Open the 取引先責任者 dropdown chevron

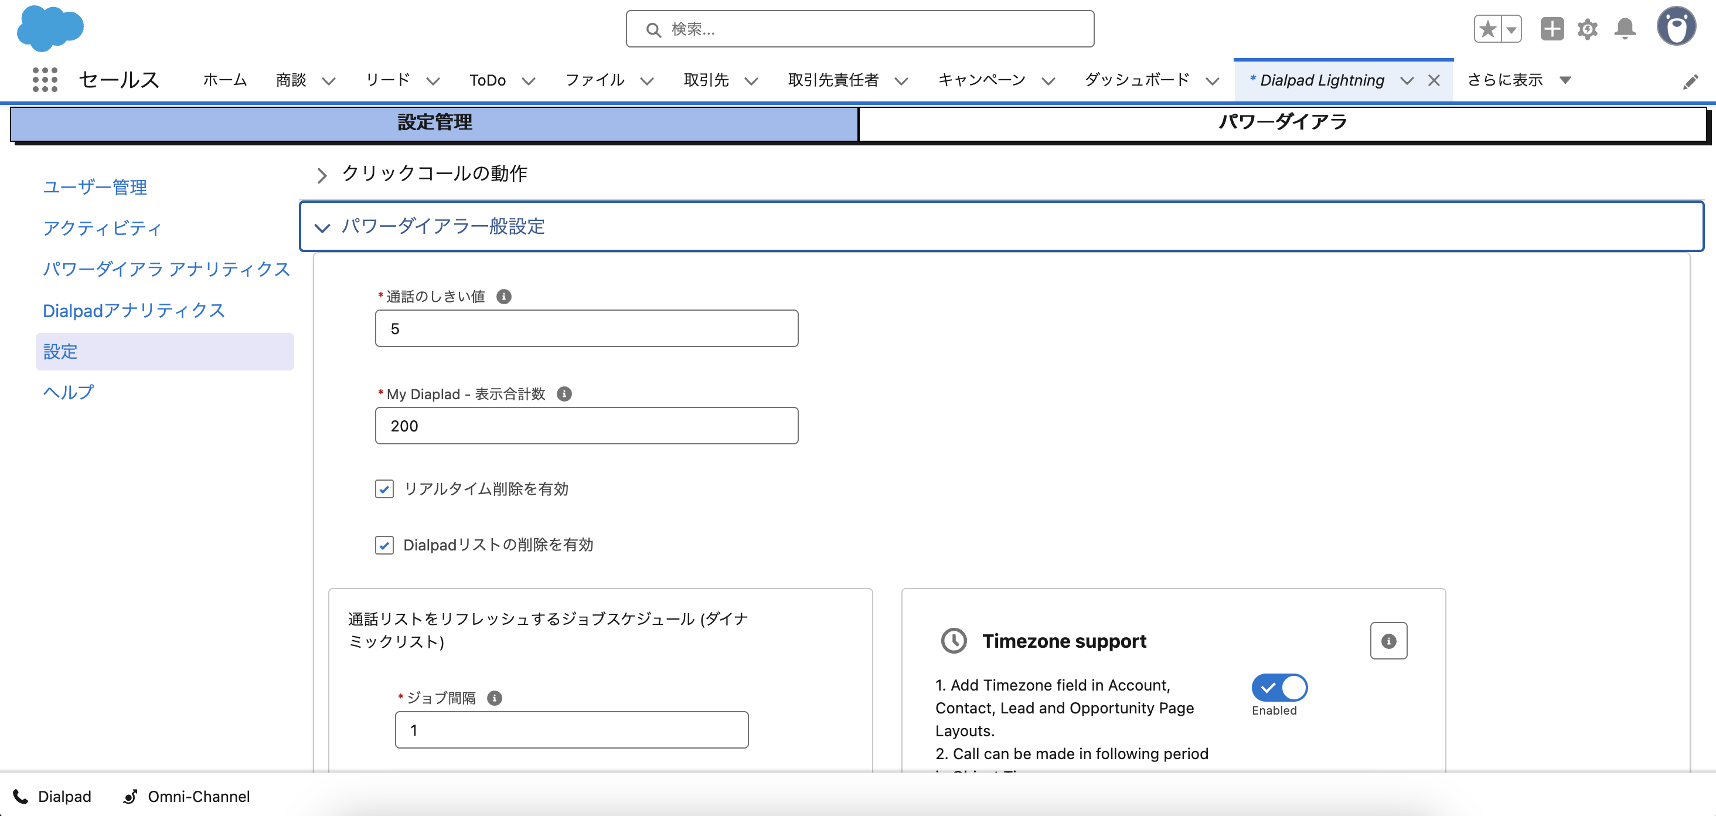[x=901, y=81]
